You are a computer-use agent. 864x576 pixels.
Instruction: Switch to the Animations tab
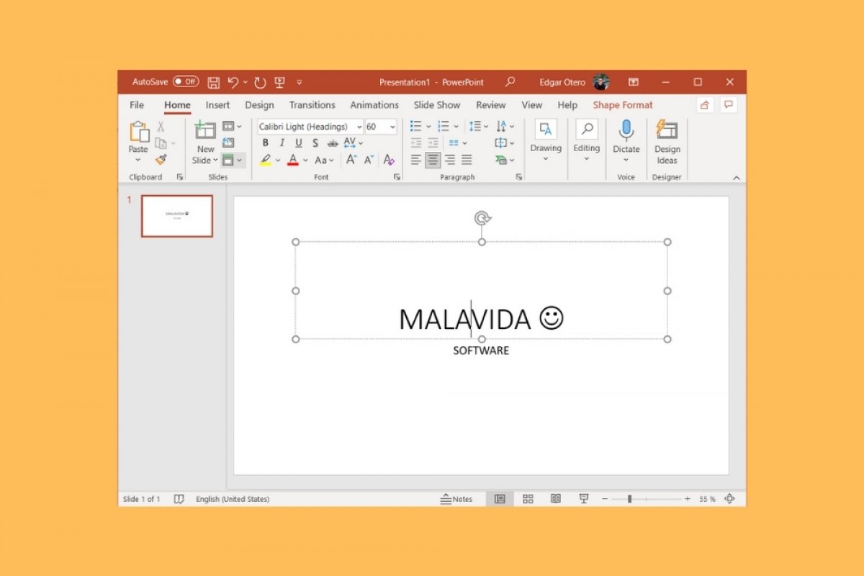click(374, 105)
